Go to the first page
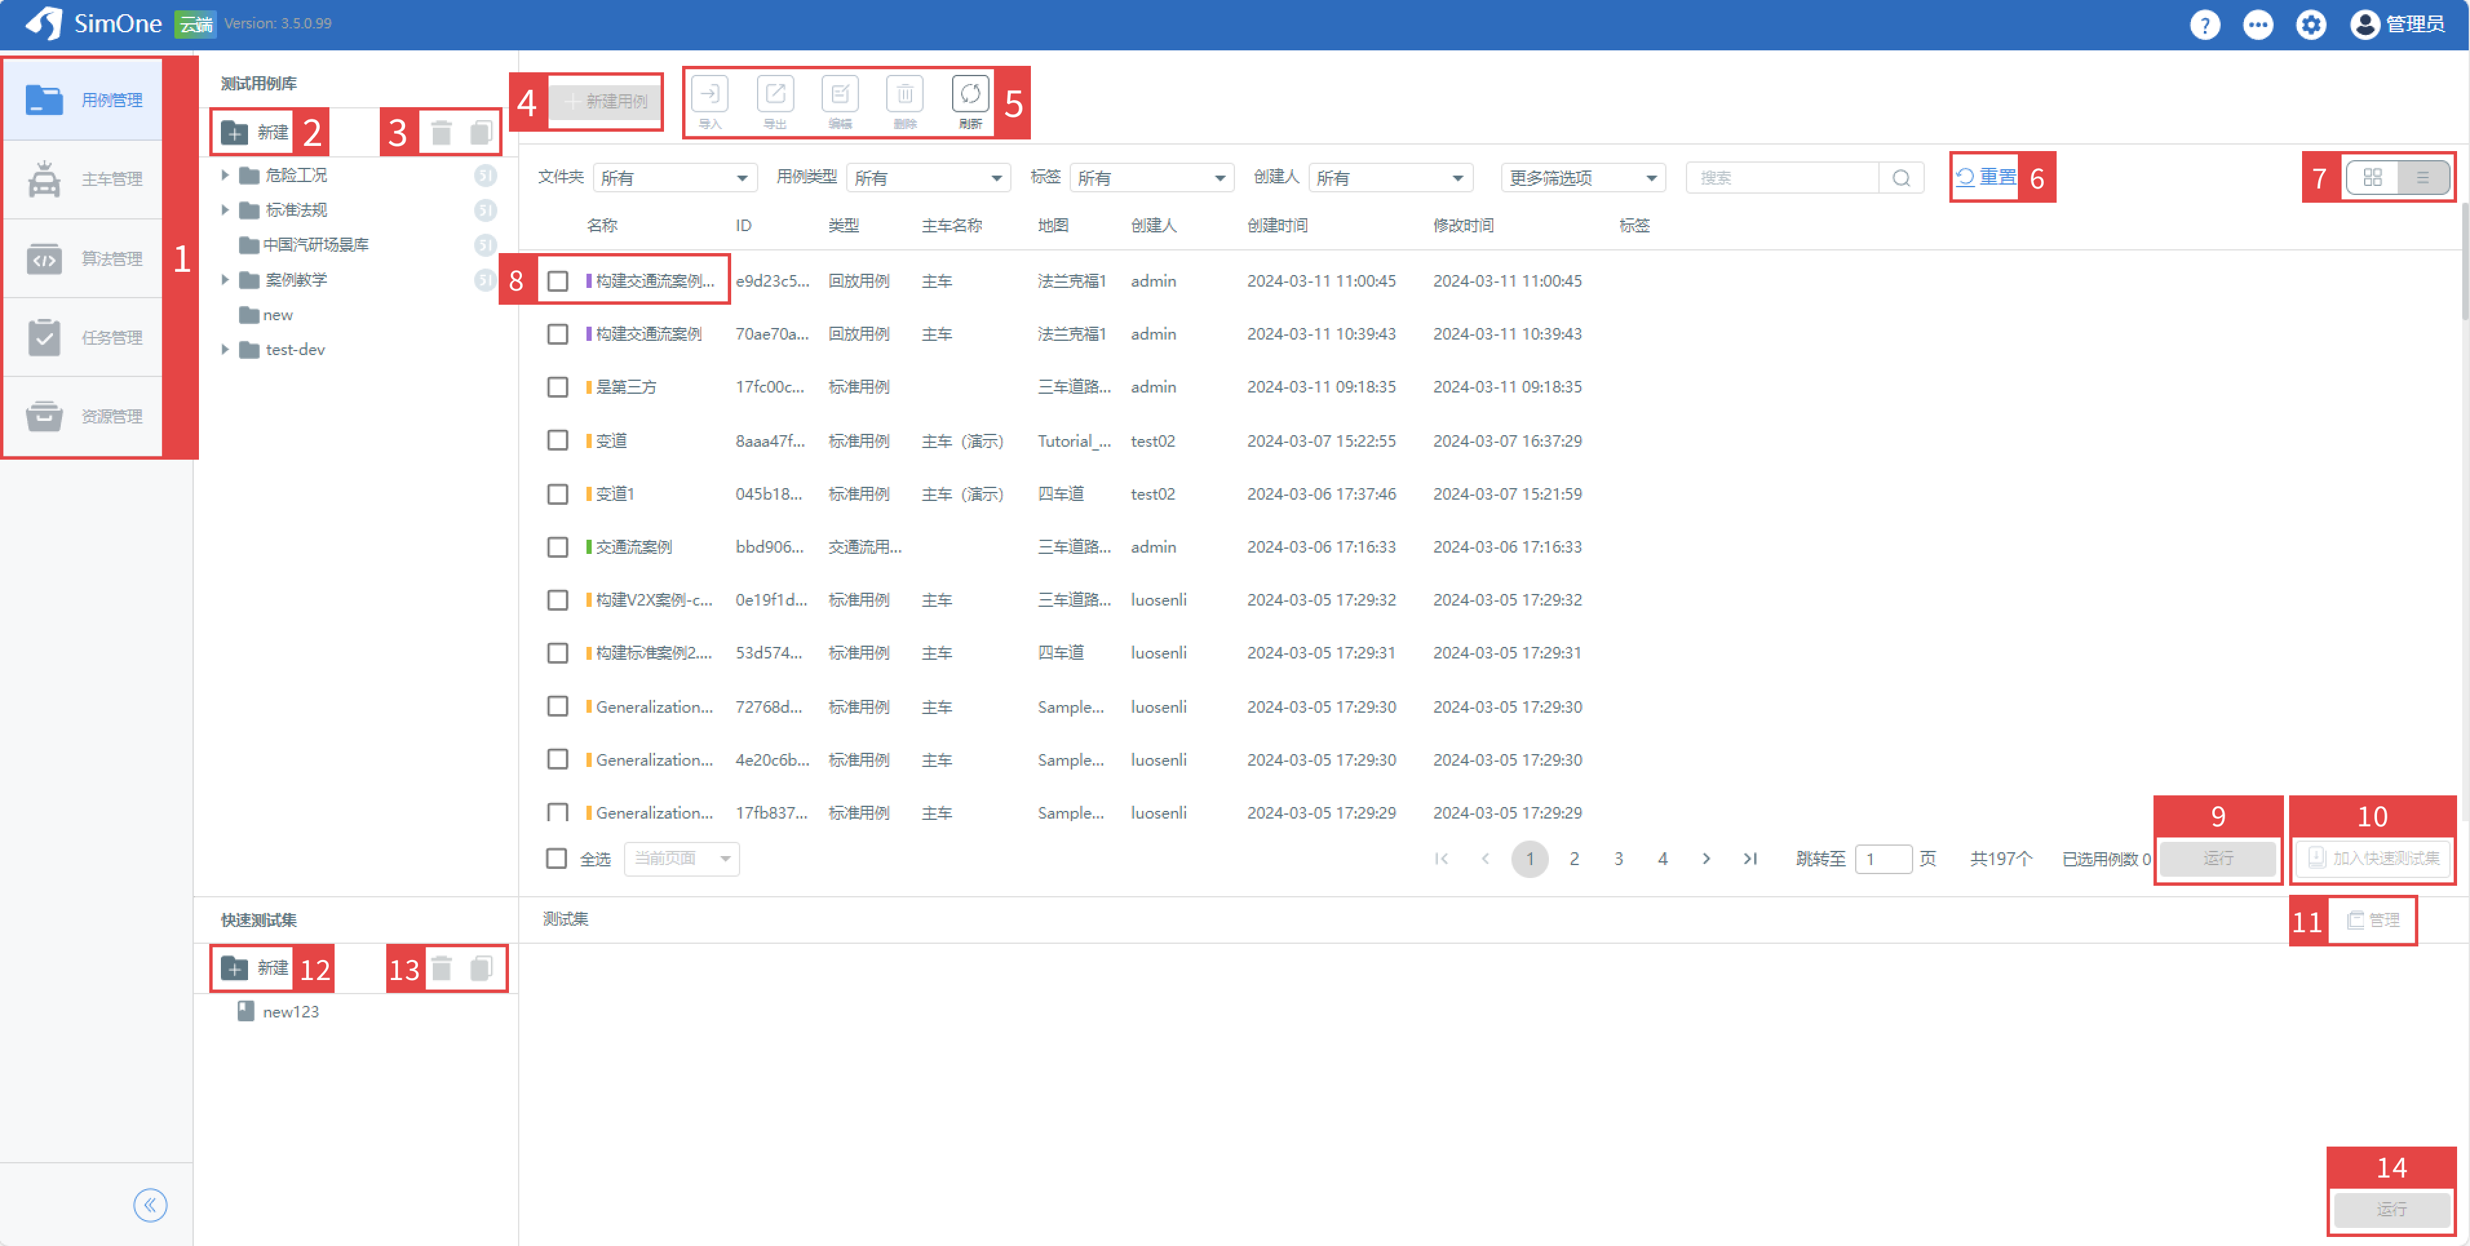 (1441, 859)
